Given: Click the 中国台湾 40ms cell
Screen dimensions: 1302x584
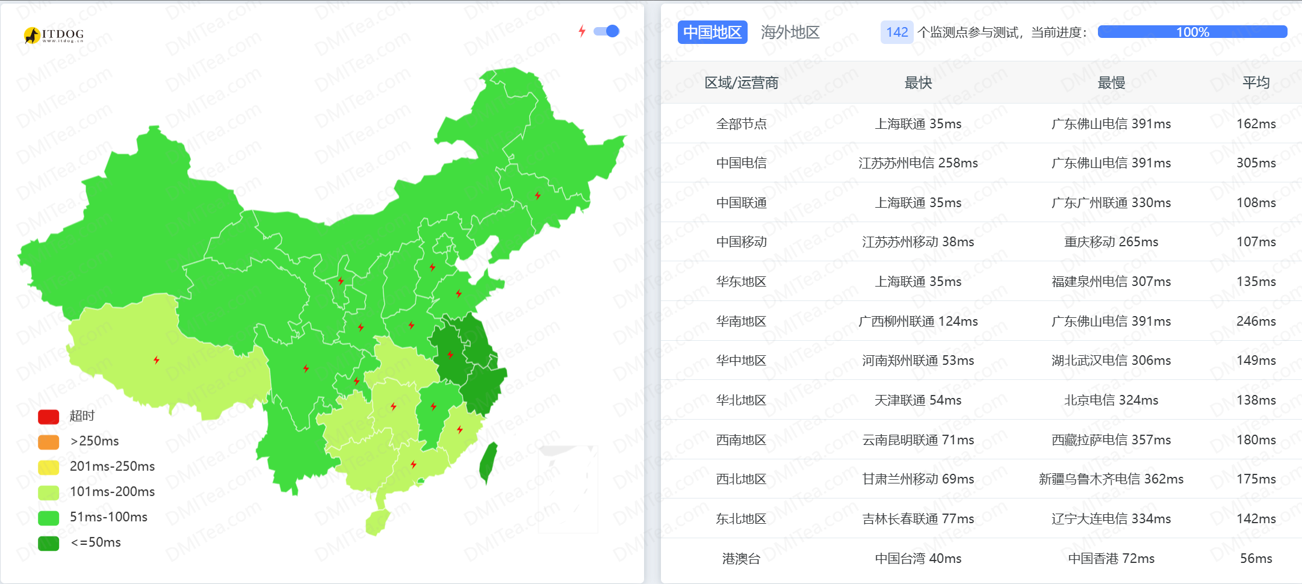Looking at the screenshot, I should pos(918,559).
